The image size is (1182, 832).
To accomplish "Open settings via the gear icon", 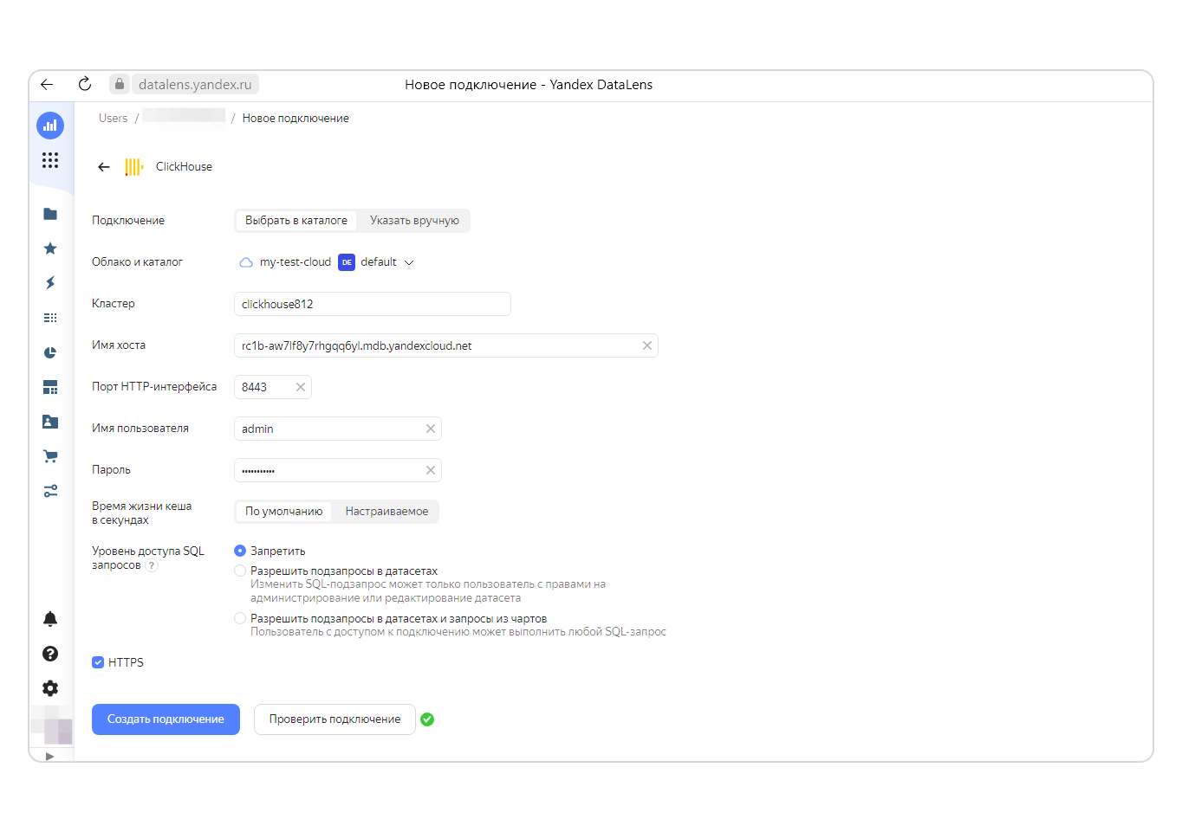I will pos(50,688).
